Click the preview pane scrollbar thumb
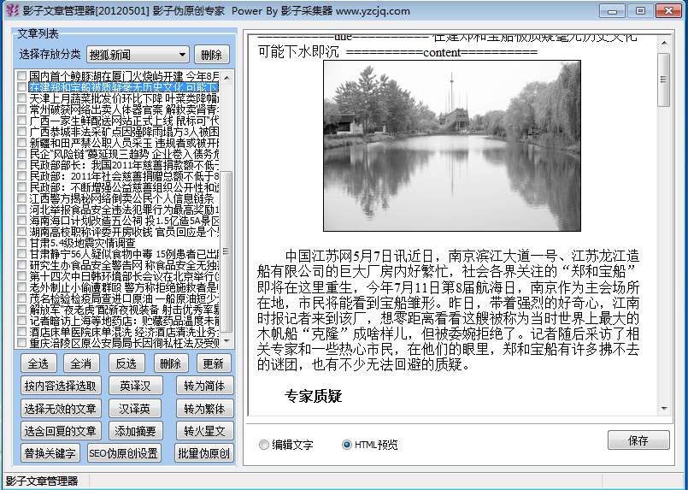This screenshot has width=688, height=490. point(664,80)
